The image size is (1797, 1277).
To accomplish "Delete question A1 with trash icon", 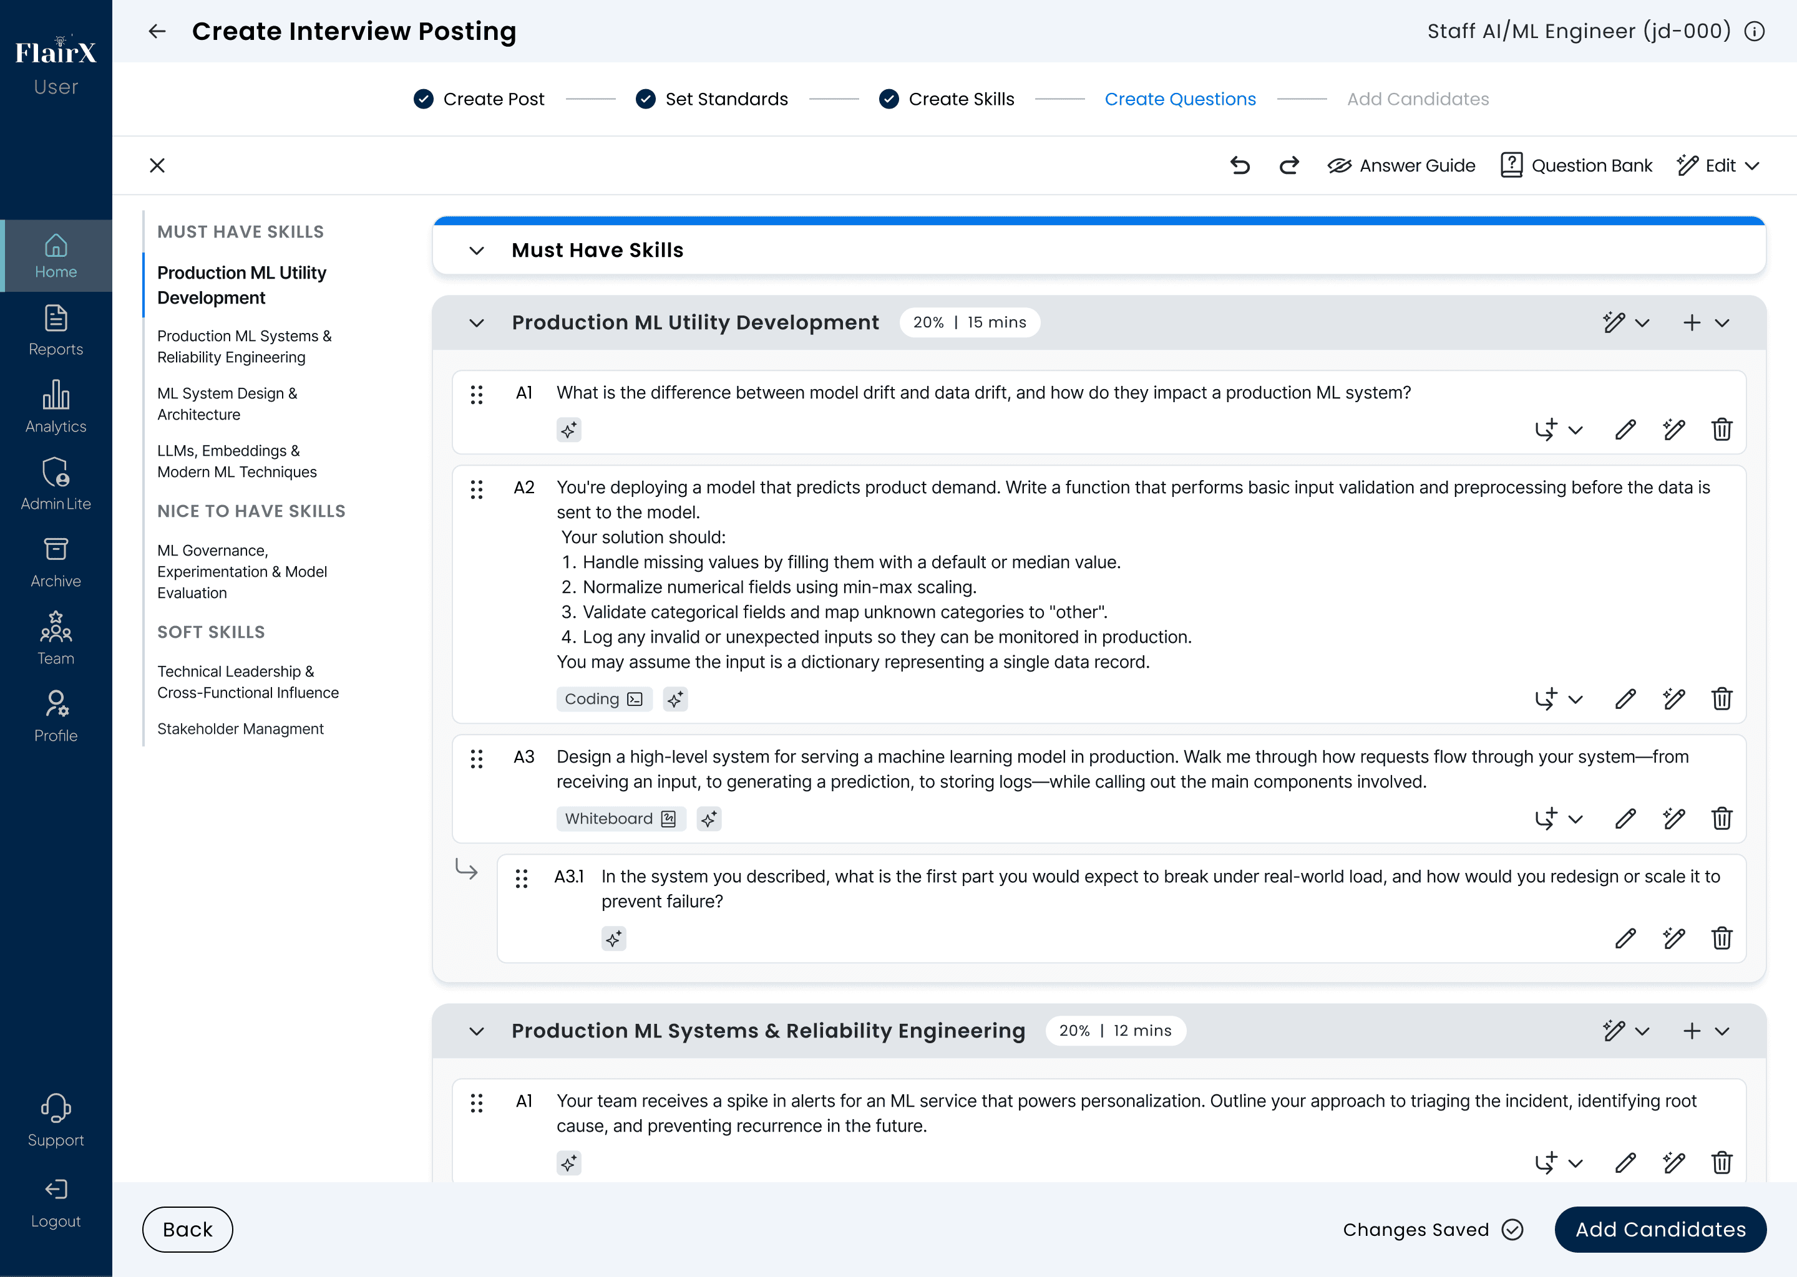I will point(1722,430).
